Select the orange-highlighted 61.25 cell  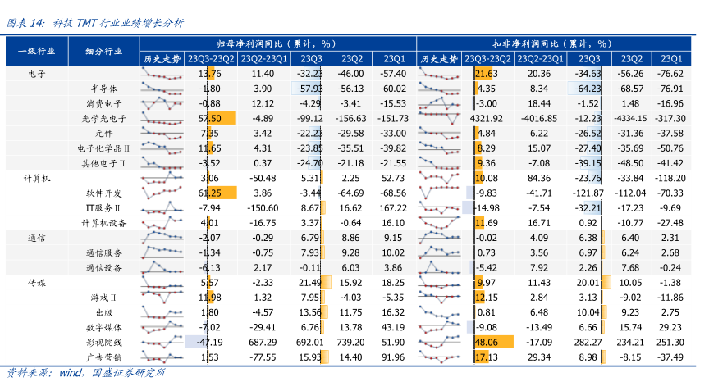tap(211, 193)
